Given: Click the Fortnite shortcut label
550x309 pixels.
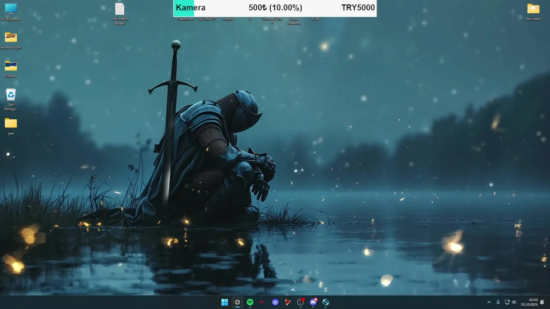Looking at the screenshot, I should (229, 19).
